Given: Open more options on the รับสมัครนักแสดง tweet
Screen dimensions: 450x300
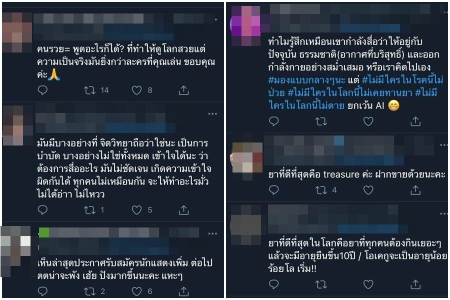Looking at the screenshot, I should pyautogui.click(x=212, y=233).
